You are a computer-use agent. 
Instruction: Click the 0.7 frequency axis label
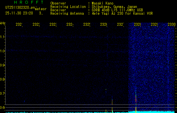(x=3, y=94)
